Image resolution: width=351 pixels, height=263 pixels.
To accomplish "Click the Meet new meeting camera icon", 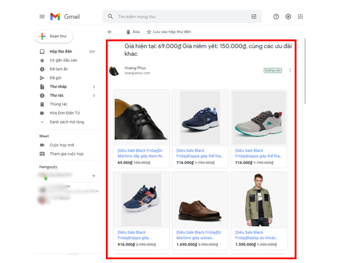I will (42, 145).
